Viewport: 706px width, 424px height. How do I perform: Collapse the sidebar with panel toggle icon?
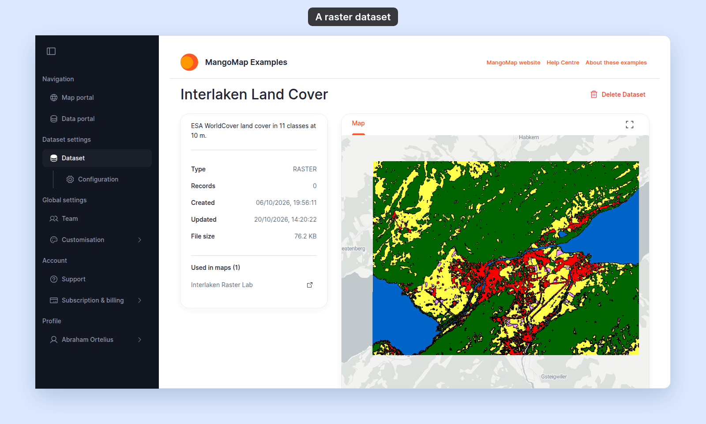(x=51, y=51)
